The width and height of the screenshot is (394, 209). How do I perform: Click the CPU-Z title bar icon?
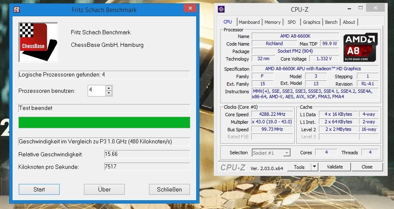pyautogui.click(x=221, y=10)
